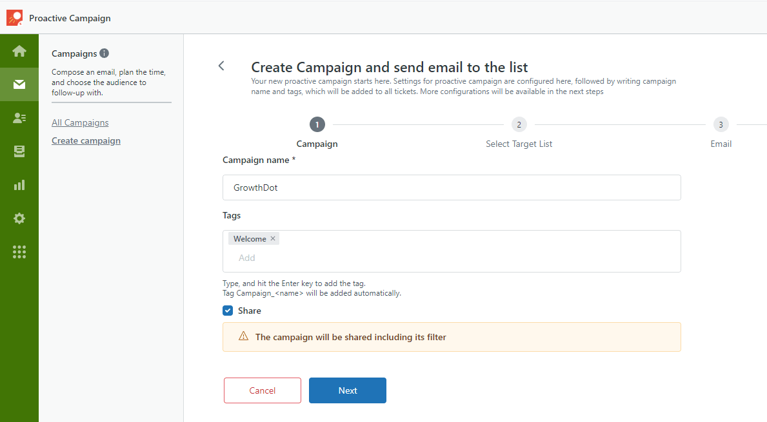Image resolution: width=767 pixels, height=422 pixels.
Task: Select step 3 Email circle
Action: [x=721, y=124]
